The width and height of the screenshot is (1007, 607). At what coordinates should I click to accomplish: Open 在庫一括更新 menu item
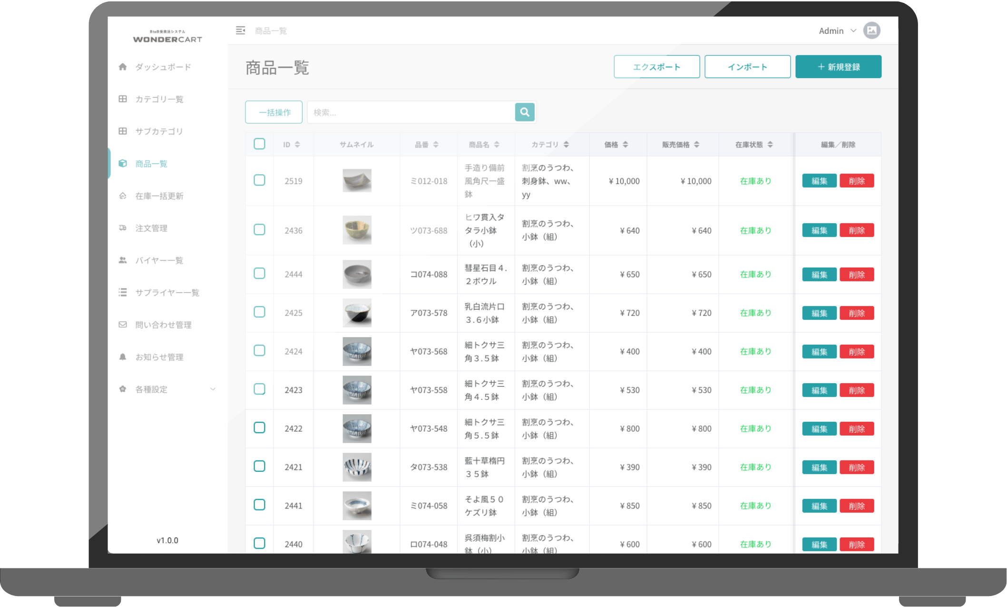coord(159,196)
